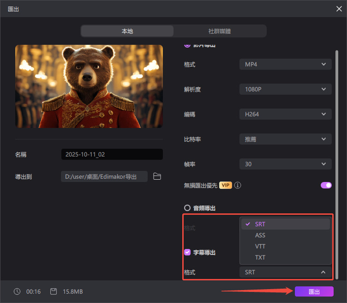Click the VIP badge next to 無損匯出優先
This screenshot has width=347, height=303.
(x=225, y=185)
